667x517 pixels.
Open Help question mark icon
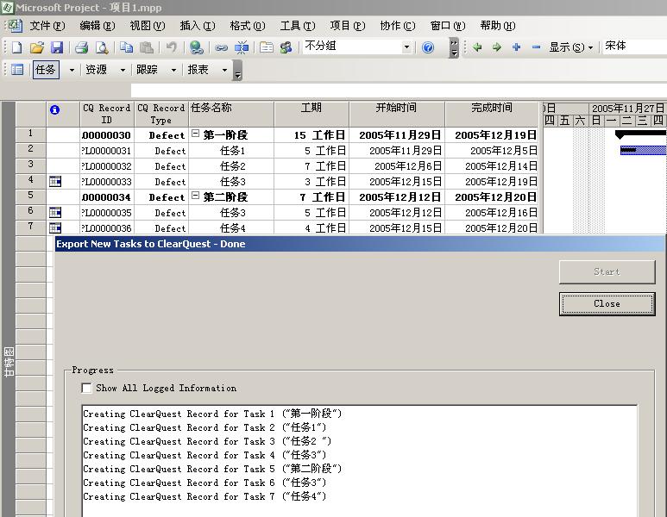pyautogui.click(x=428, y=47)
